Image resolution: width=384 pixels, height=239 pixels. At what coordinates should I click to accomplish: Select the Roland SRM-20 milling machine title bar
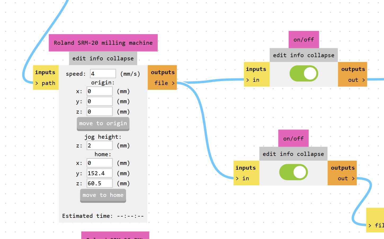coord(103,43)
